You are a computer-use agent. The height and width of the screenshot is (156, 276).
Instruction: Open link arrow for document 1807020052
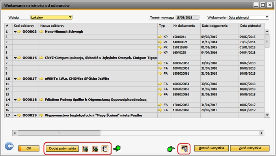coord(160,89)
